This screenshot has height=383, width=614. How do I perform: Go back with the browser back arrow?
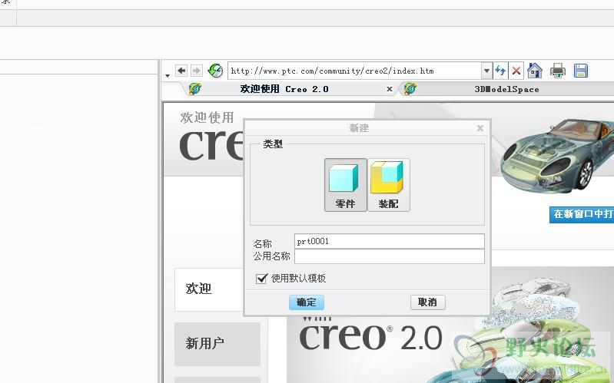tap(181, 71)
